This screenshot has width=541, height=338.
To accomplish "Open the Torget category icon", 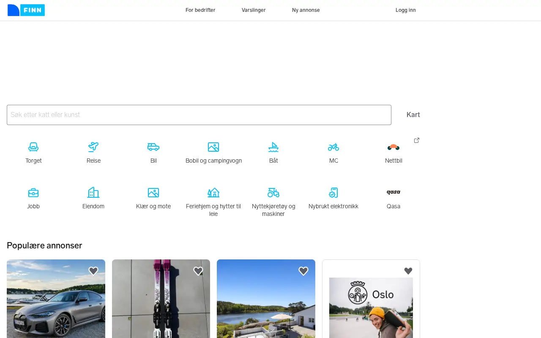I will (33, 147).
